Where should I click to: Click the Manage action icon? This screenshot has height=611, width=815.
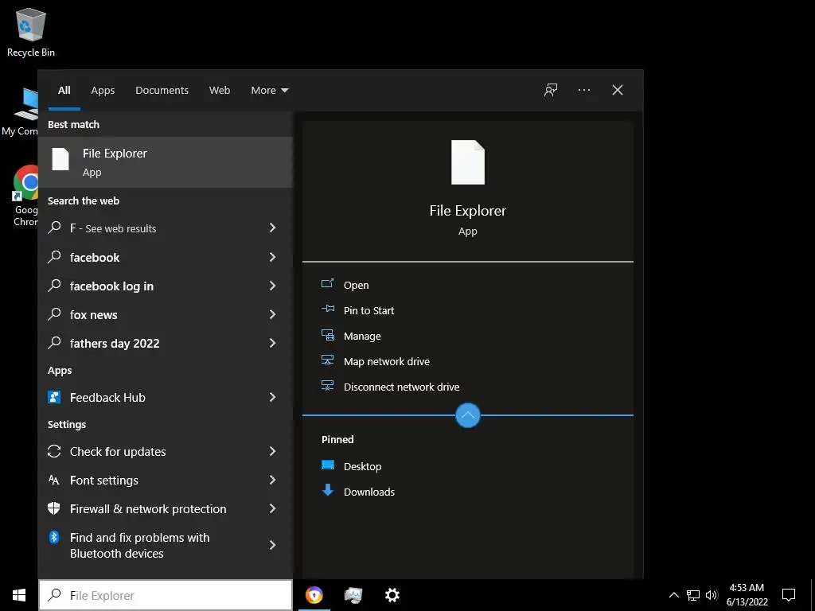327,335
